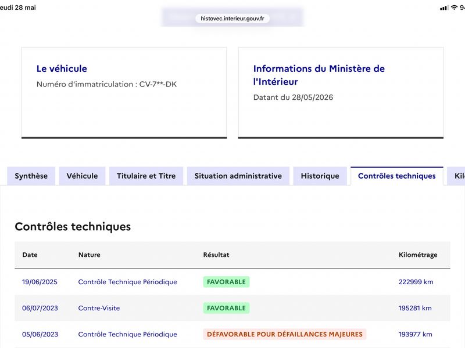The width and height of the screenshot is (465, 348).
Task: Open the Synthèse tab
Action: 31,176
